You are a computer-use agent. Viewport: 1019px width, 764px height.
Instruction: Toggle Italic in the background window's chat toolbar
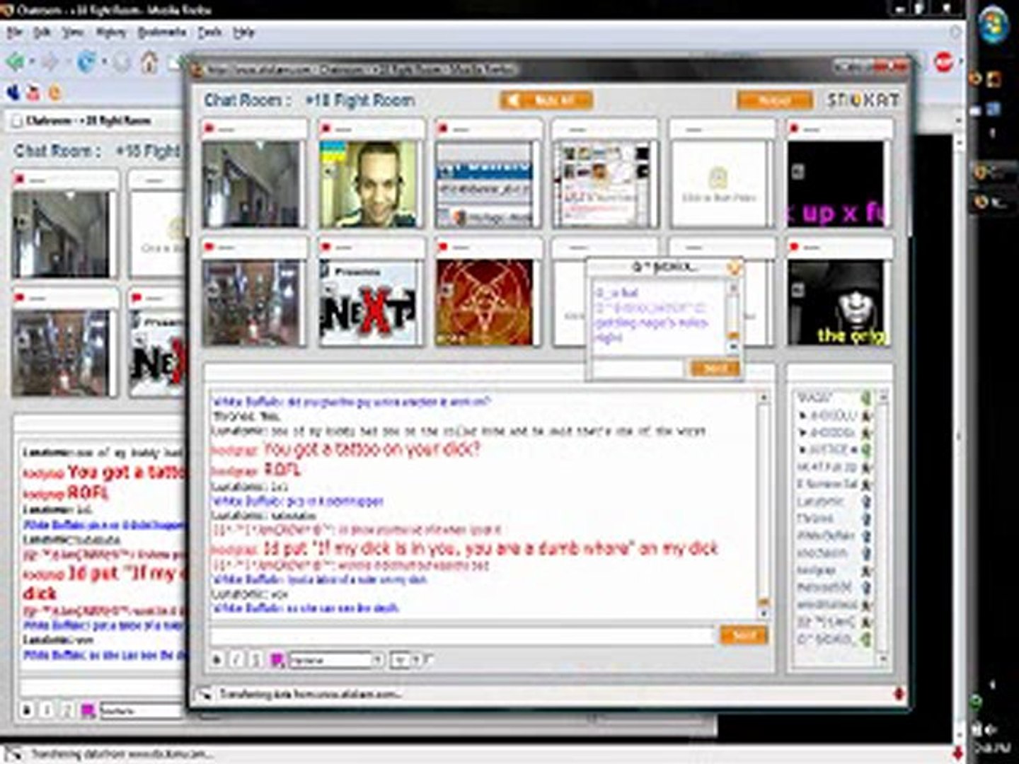point(47,710)
